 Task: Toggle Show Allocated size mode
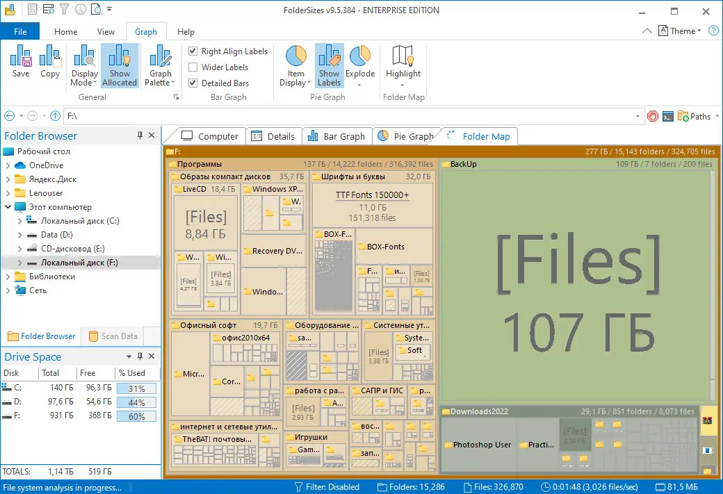point(120,65)
